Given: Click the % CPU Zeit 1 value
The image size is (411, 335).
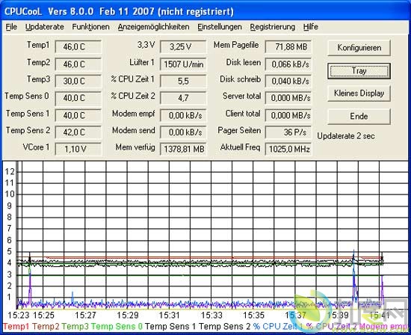Looking at the screenshot, I should point(183,81).
